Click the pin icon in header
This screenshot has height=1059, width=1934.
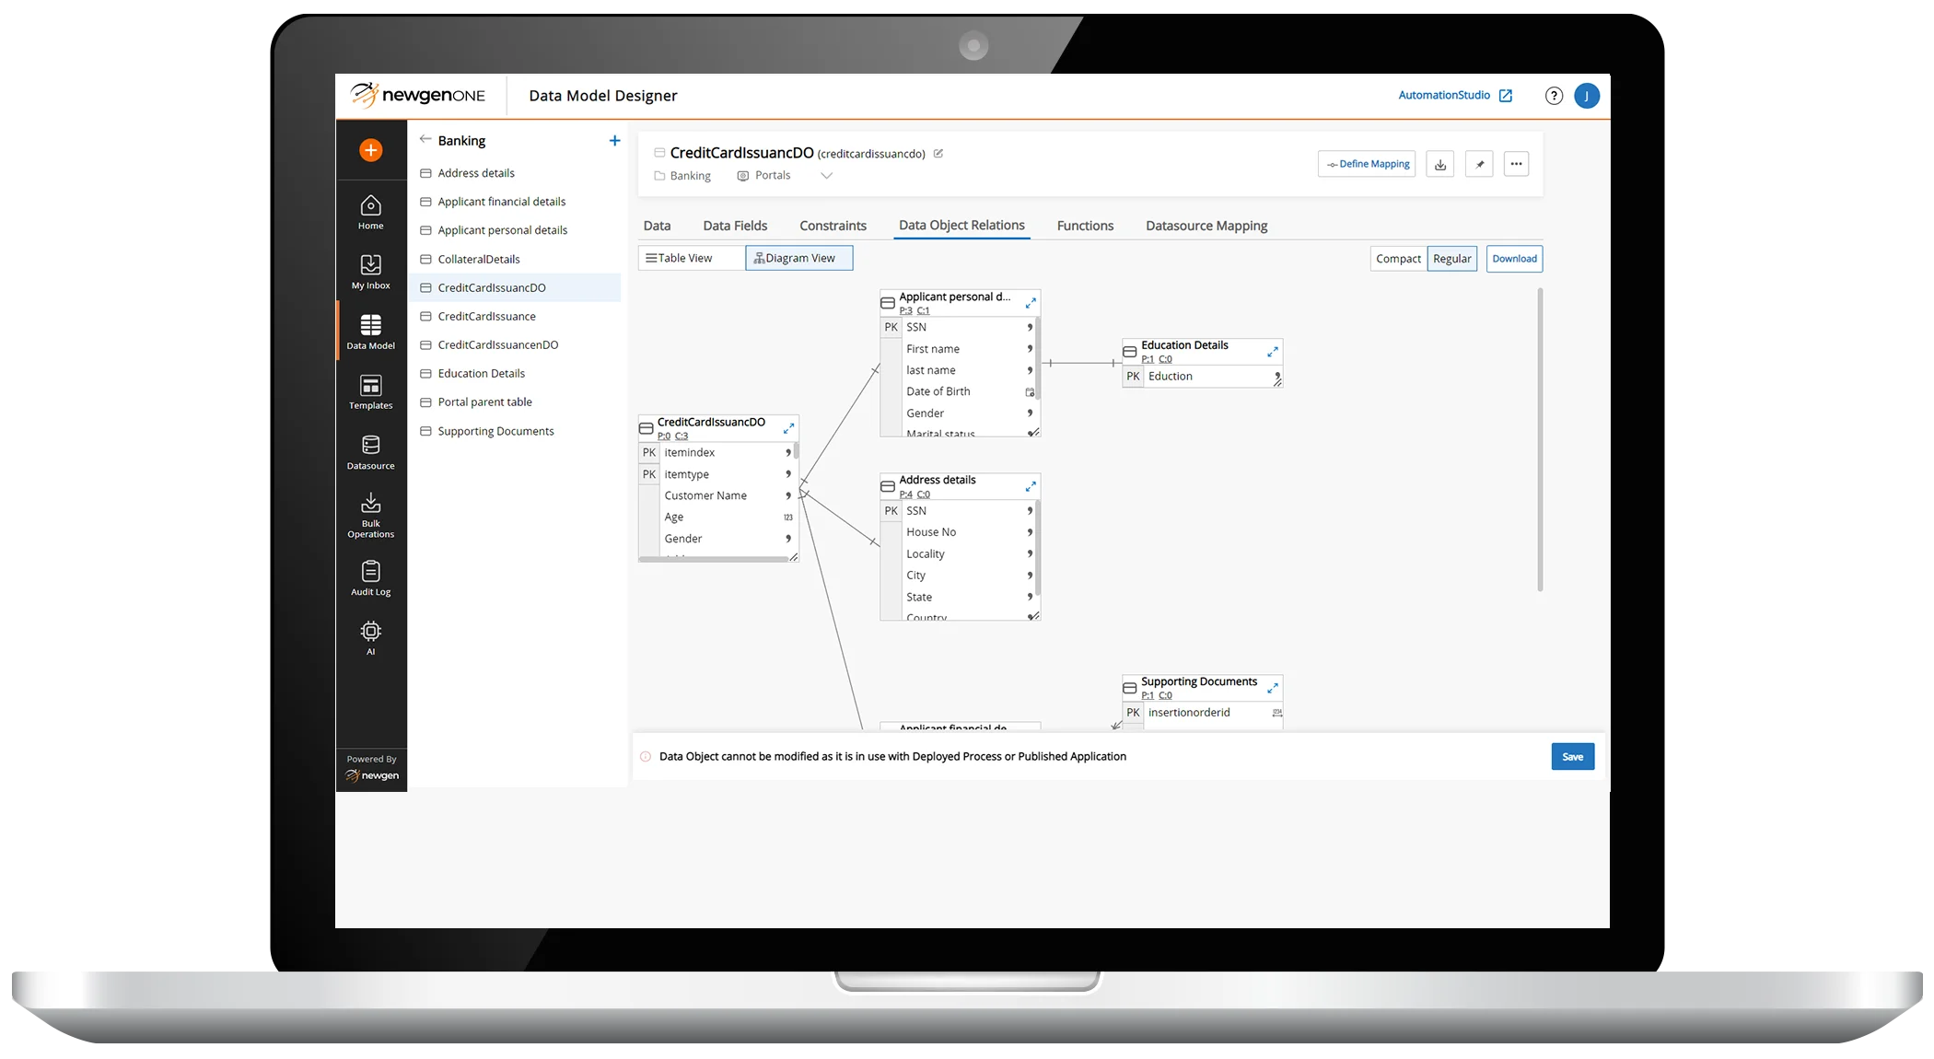coord(1478,164)
